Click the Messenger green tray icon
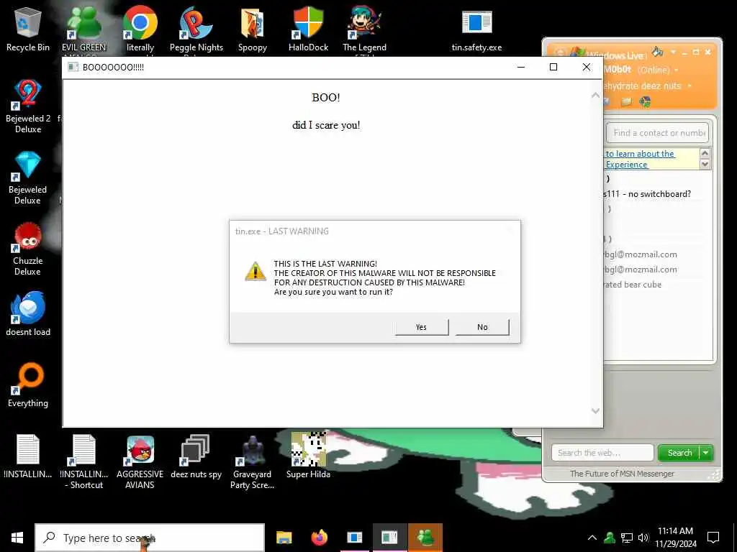This screenshot has width=737, height=552. [x=610, y=538]
